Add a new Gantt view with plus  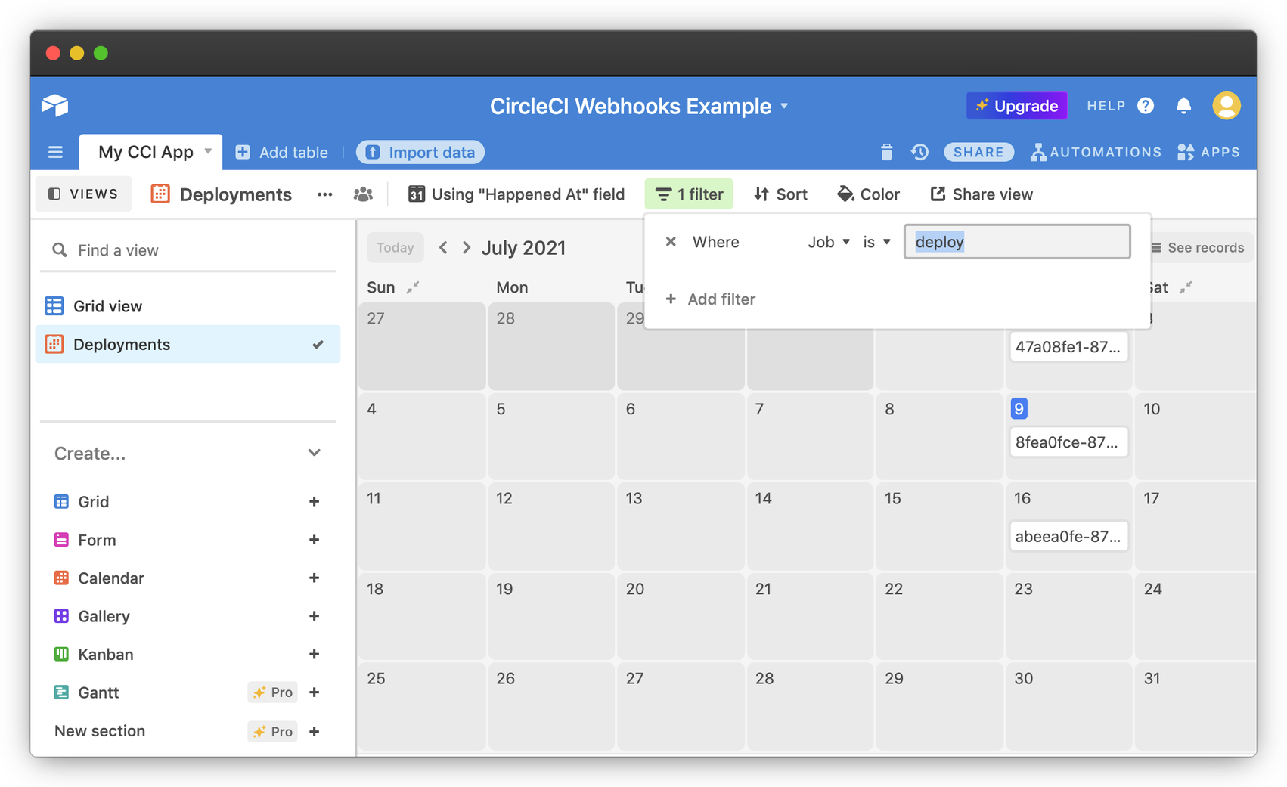pos(314,692)
